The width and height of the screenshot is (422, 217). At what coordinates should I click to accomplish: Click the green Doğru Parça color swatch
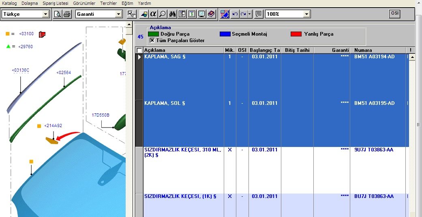[153, 34]
